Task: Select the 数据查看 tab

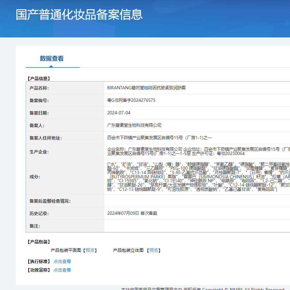Action: (52, 58)
